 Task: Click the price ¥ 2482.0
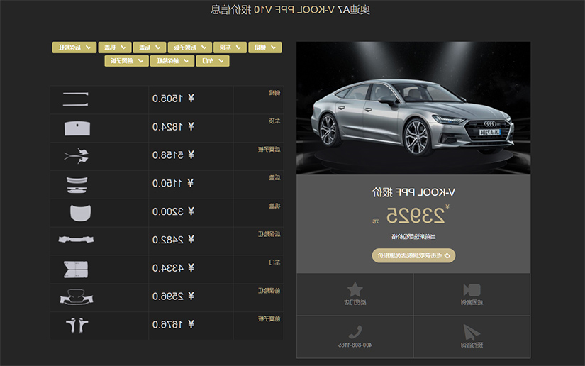point(173,240)
